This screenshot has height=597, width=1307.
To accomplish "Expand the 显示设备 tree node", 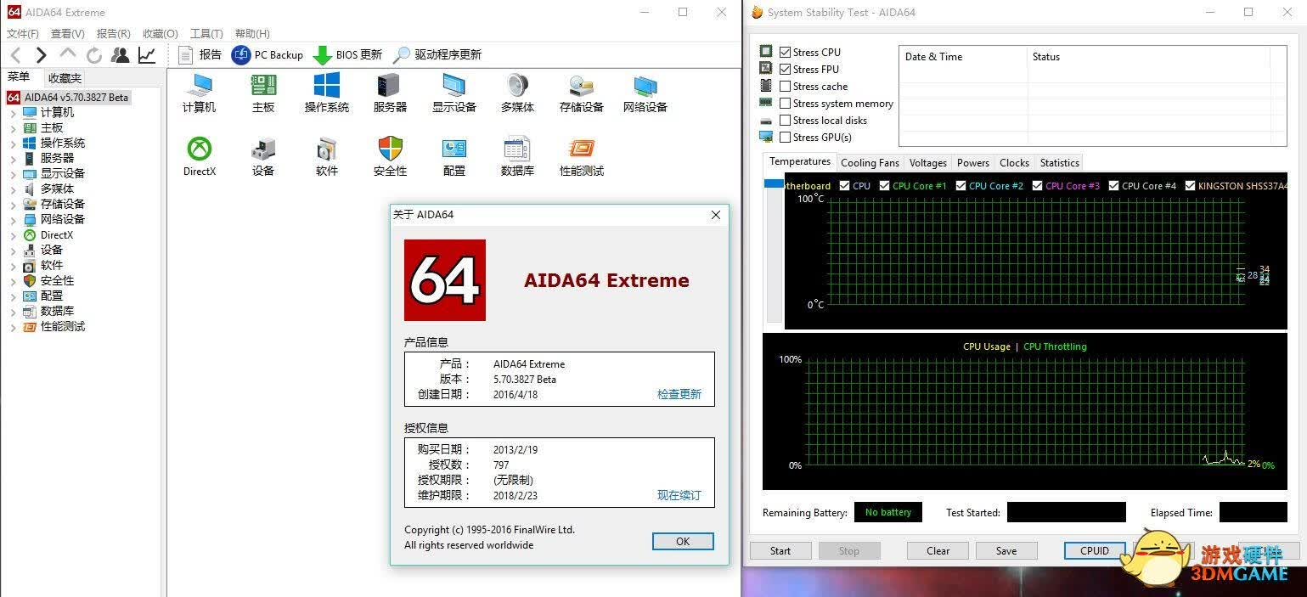I will tap(13, 174).
